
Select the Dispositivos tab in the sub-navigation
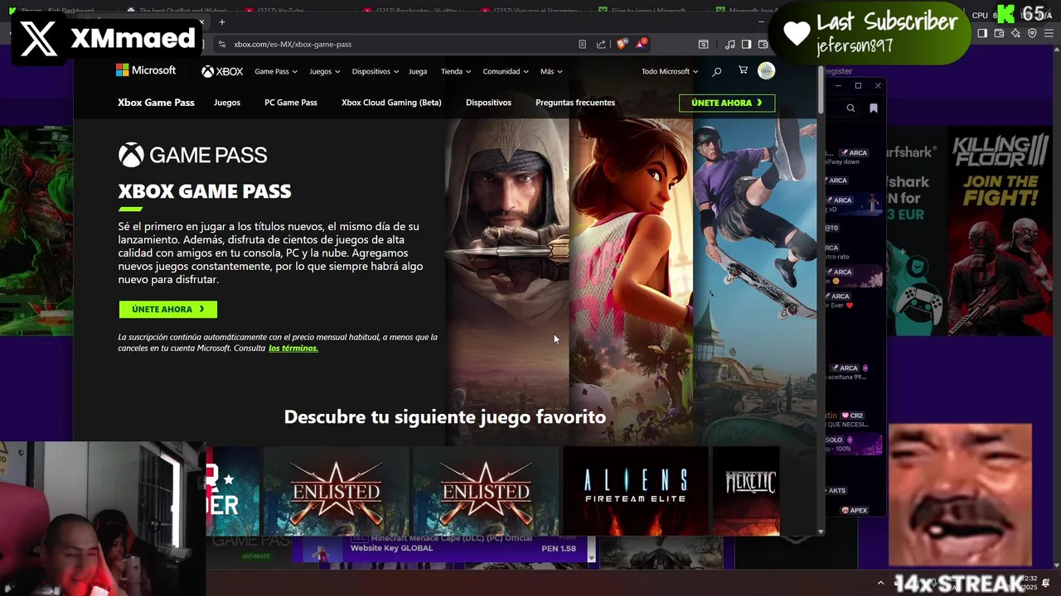point(488,103)
